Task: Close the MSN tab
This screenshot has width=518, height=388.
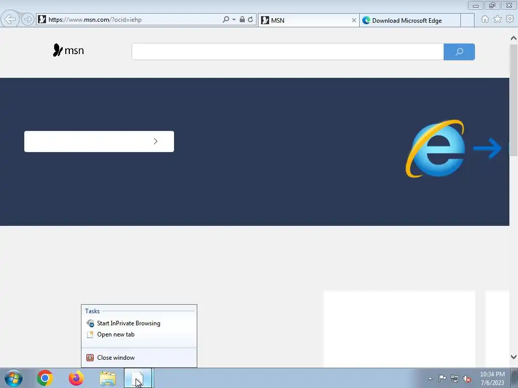Action: click(354, 20)
